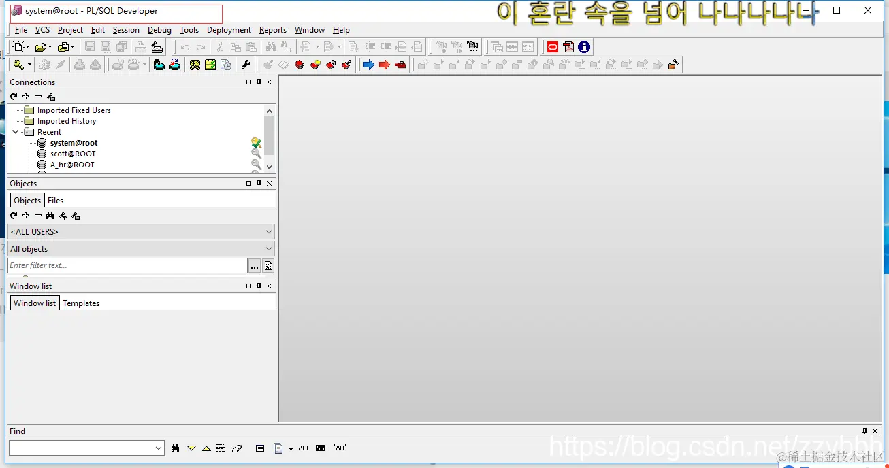This screenshot has height=468, width=889.
Task: Click Connections list scrollbar down arrow
Action: (x=269, y=167)
